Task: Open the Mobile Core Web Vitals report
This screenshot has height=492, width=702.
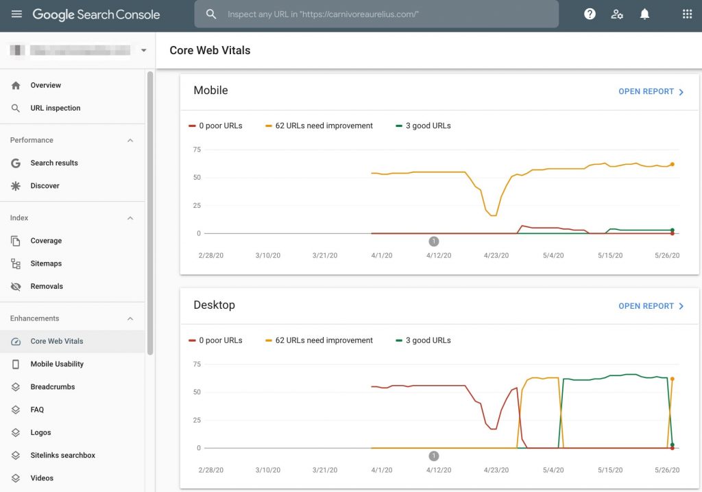Action: click(646, 91)
